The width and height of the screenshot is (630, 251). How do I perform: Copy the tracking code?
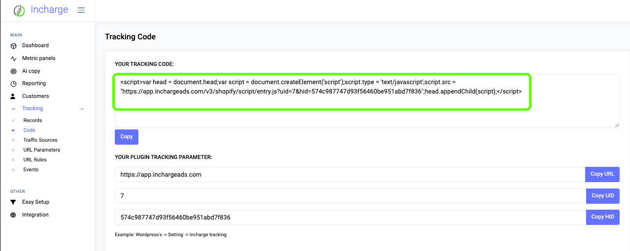[127, 137]
